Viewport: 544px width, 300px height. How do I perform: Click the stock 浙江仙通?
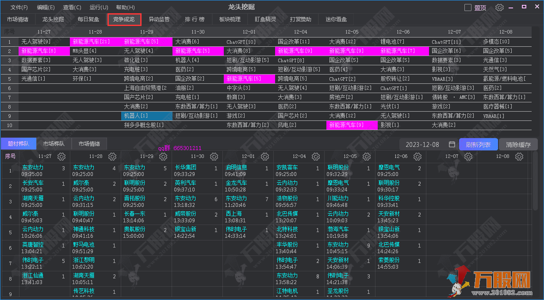click(33, 276)
